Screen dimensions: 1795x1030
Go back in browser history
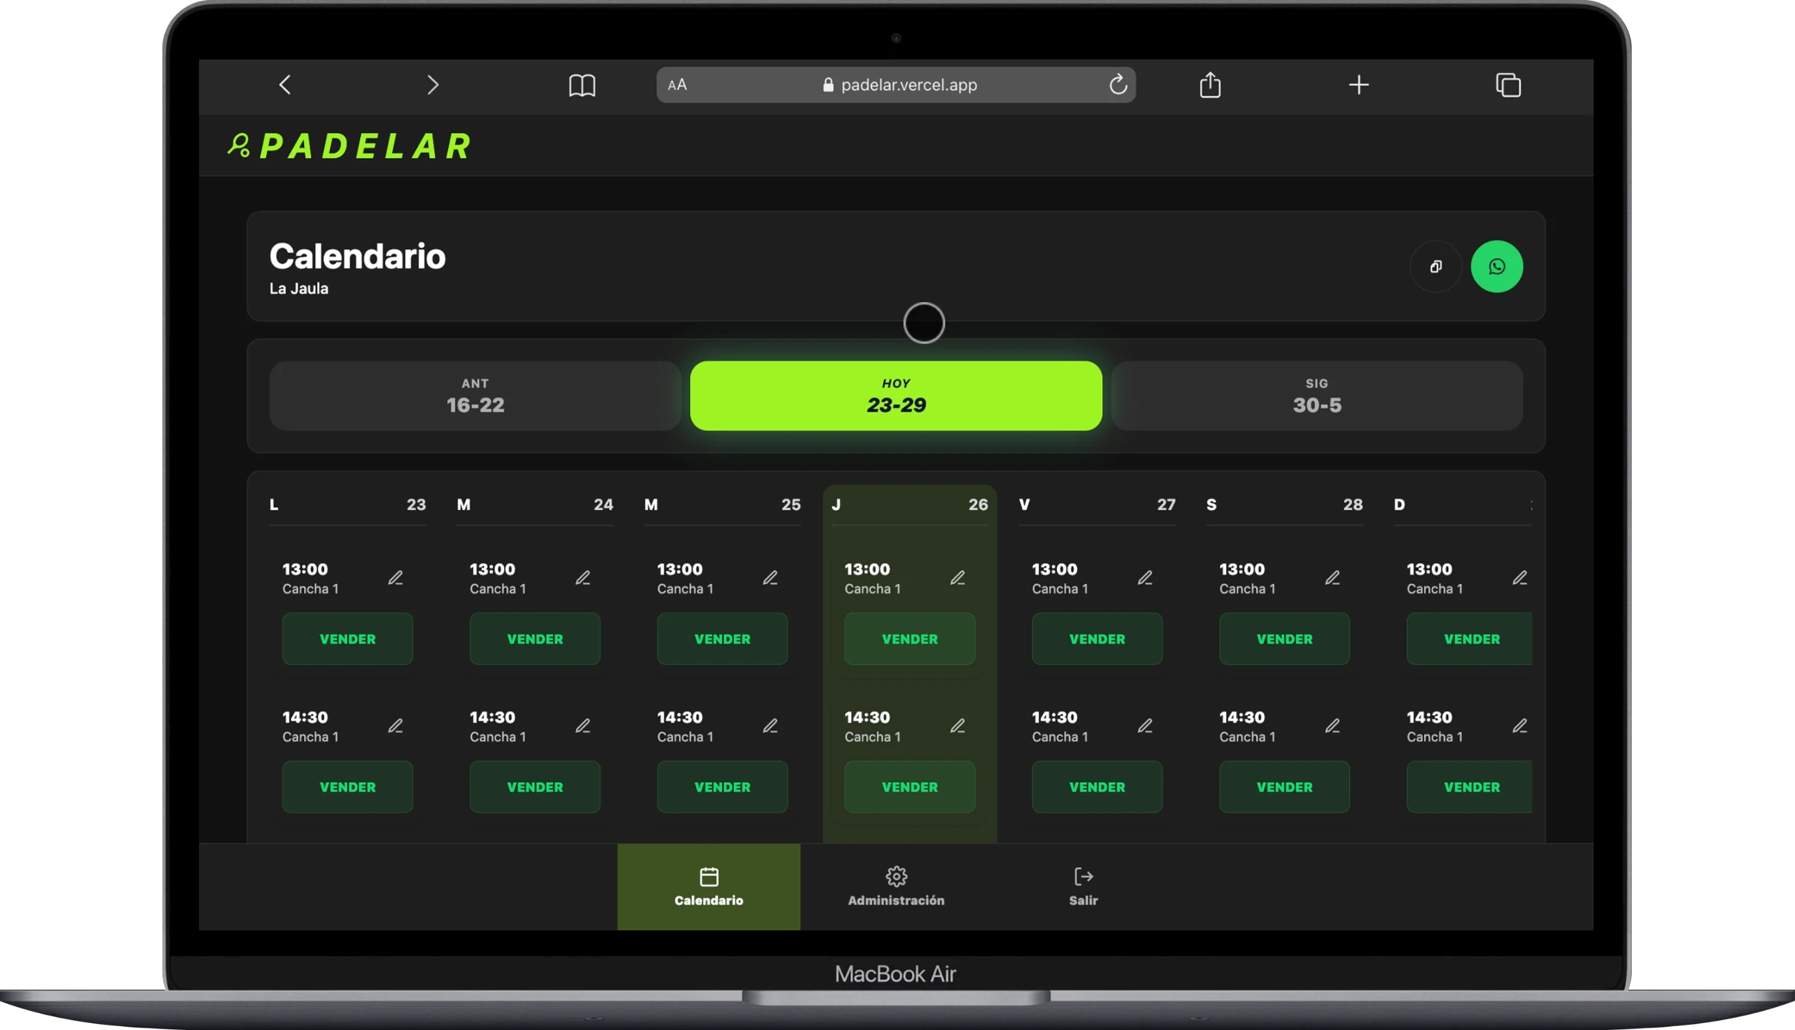click(x=284, y=85)
